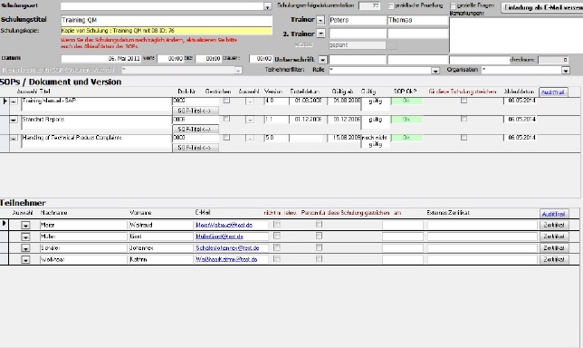Image resolution: width=583 pixels, height=348 pixels.
Task: Open Auswahl dropdown for participant Müller
Action: (25, 237)
